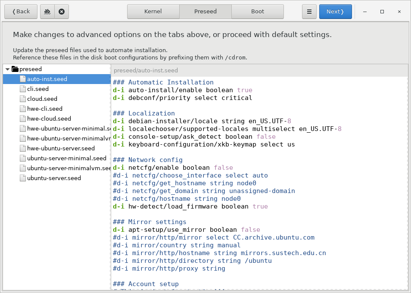Select hwe-ubuntu-server.seed file
The width and height of the screenshot is (411, 293).
coord(56,148)
